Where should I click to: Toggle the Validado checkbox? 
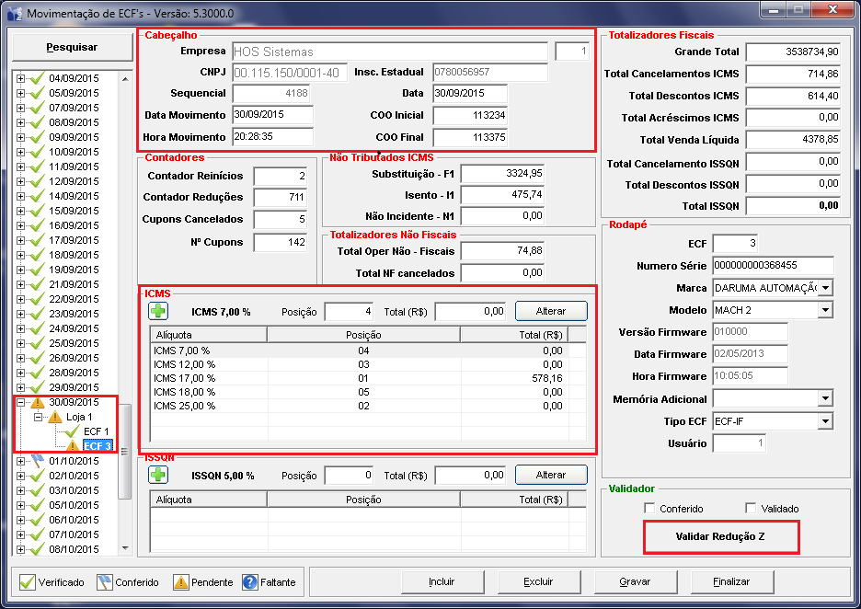click(751, 509)
